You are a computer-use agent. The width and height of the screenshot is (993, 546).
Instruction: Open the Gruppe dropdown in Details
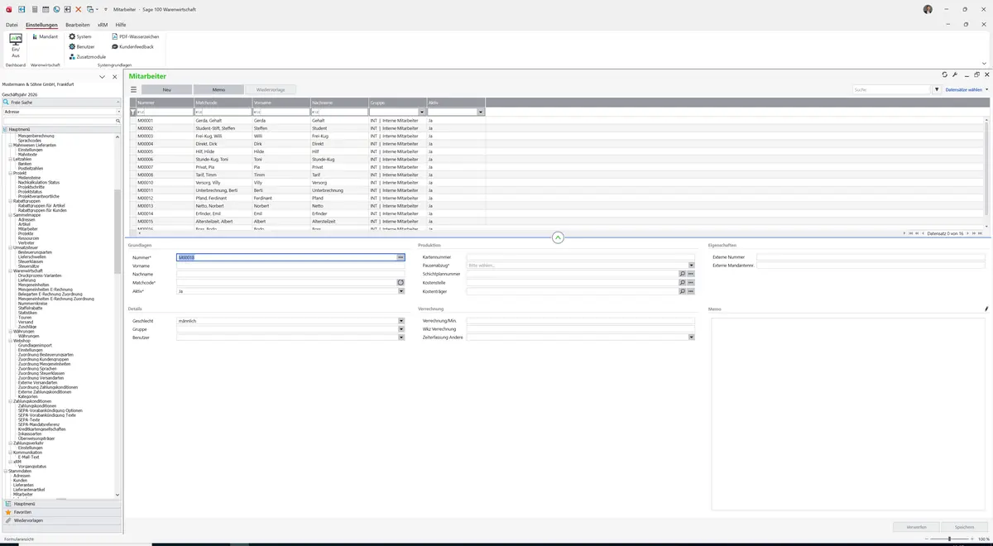tap(401, 329)
